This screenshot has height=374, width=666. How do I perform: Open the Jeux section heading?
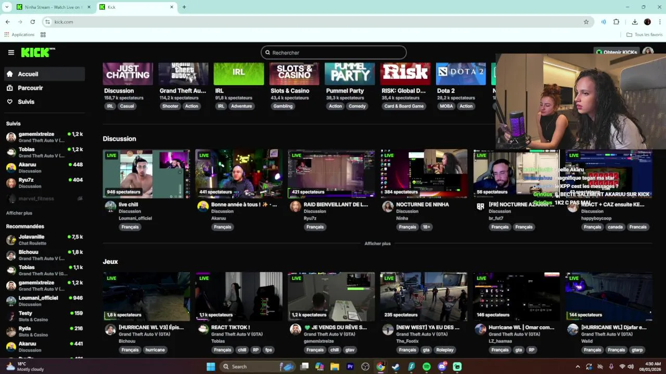click(x=110, y=262)
